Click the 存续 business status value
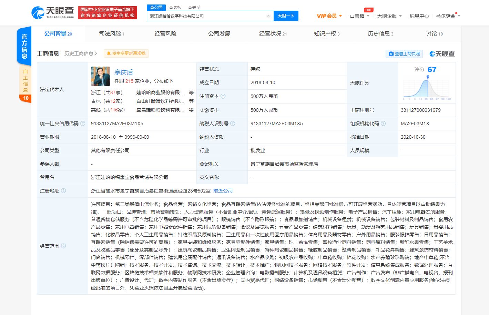This screenshot has height=315, width=489. click(255, 69)
